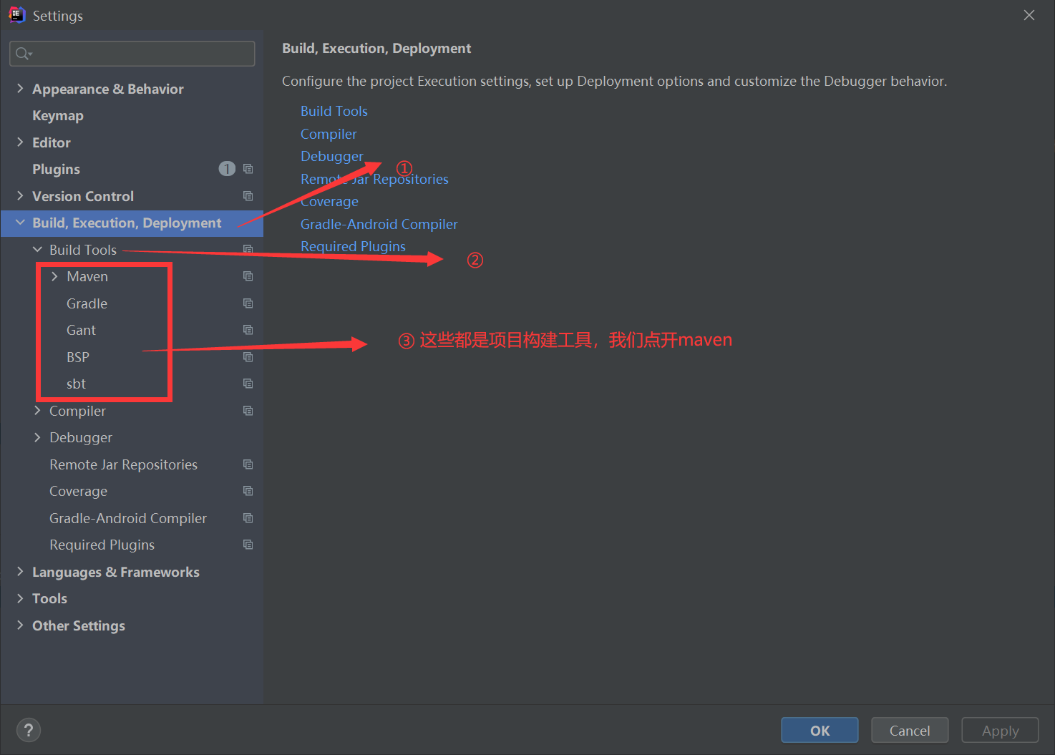Select Required Plugins in the tree
1055x755 pixels.
102,545
